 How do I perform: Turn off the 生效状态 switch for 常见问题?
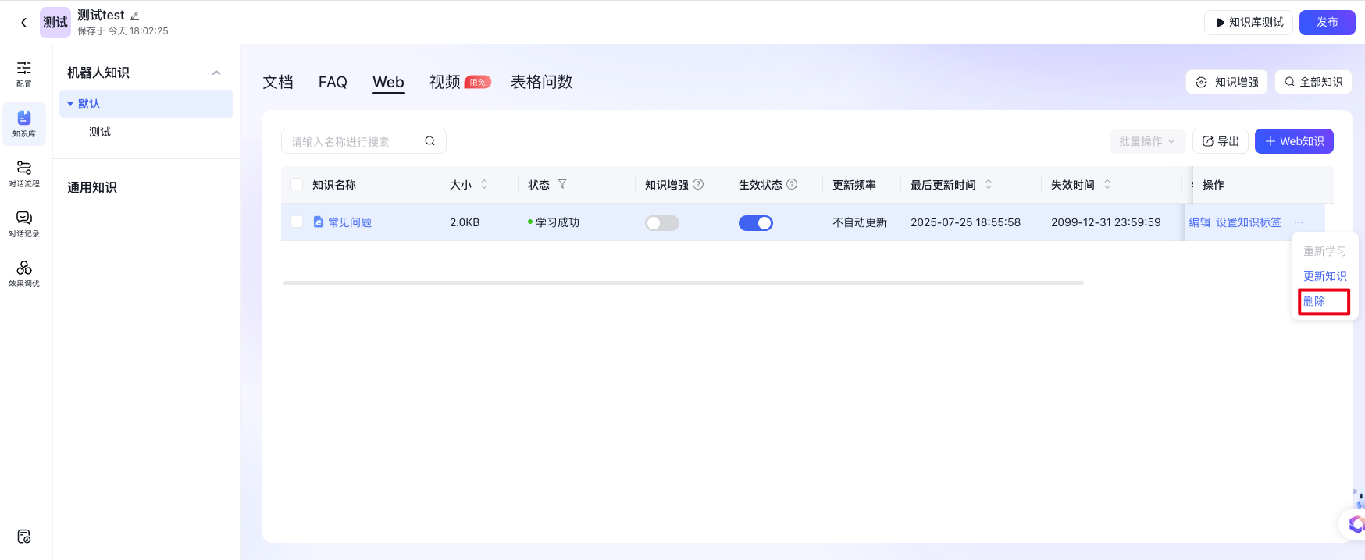(x=755, y=223)
